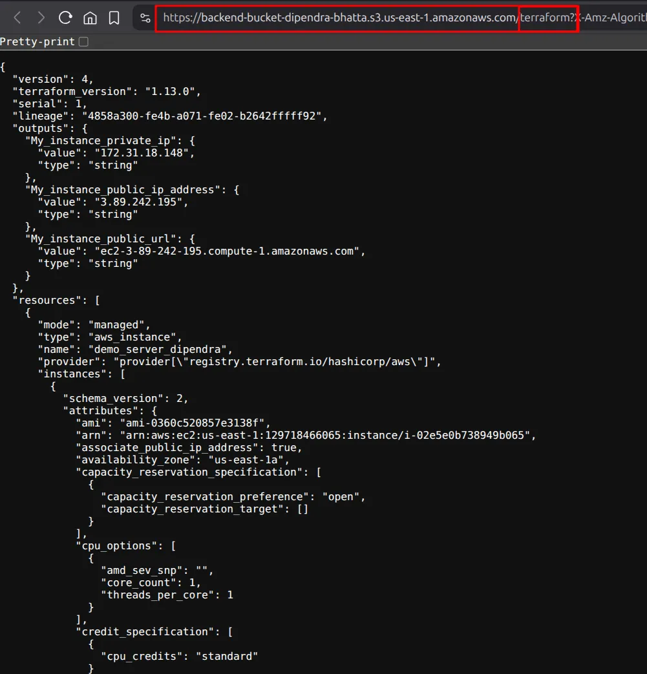Click the "threads_per_core": 1 line
647x674 pixels.
tap(167, 595)
